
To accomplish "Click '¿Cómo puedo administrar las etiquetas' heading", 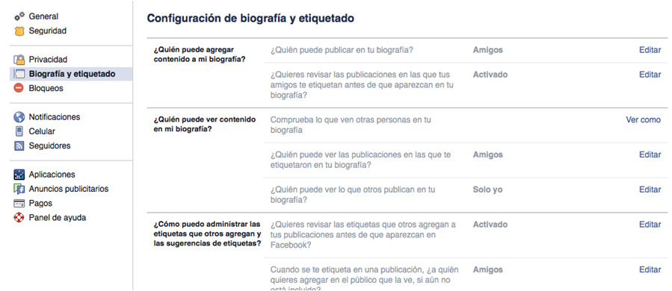I will (207, 234).
